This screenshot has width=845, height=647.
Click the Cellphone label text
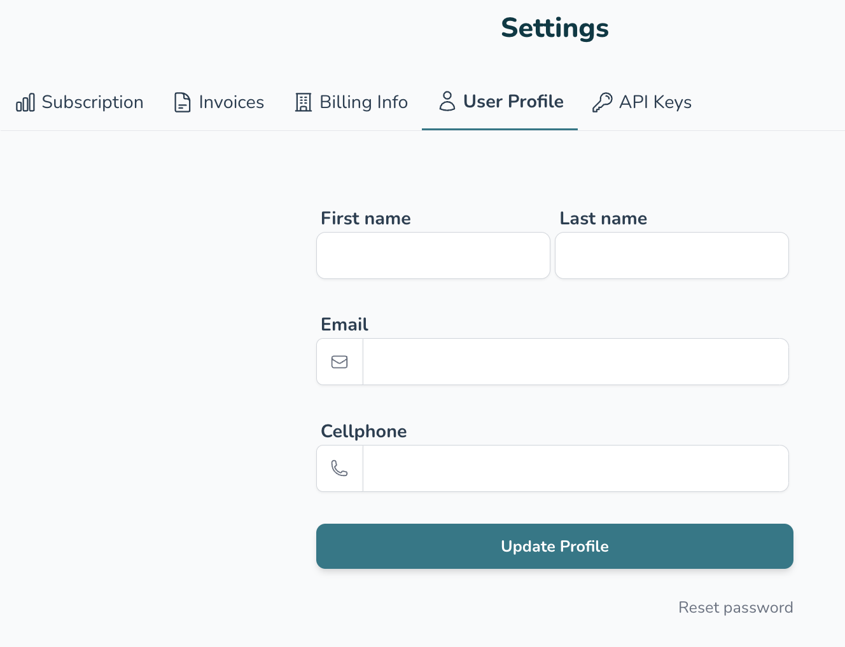(x=364, y=432)
